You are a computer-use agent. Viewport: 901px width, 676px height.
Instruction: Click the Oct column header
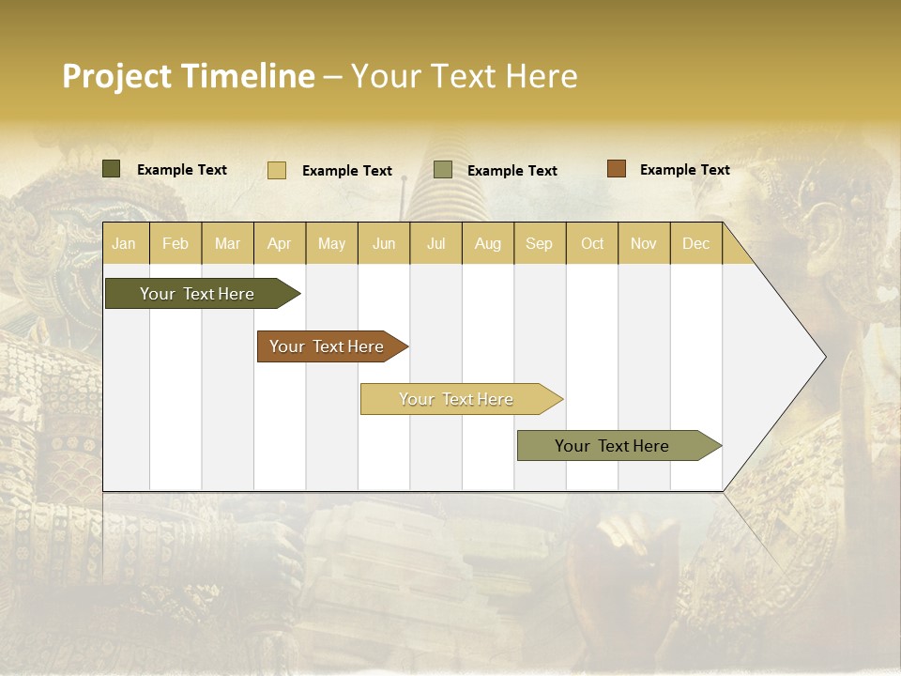coord(592,243)
